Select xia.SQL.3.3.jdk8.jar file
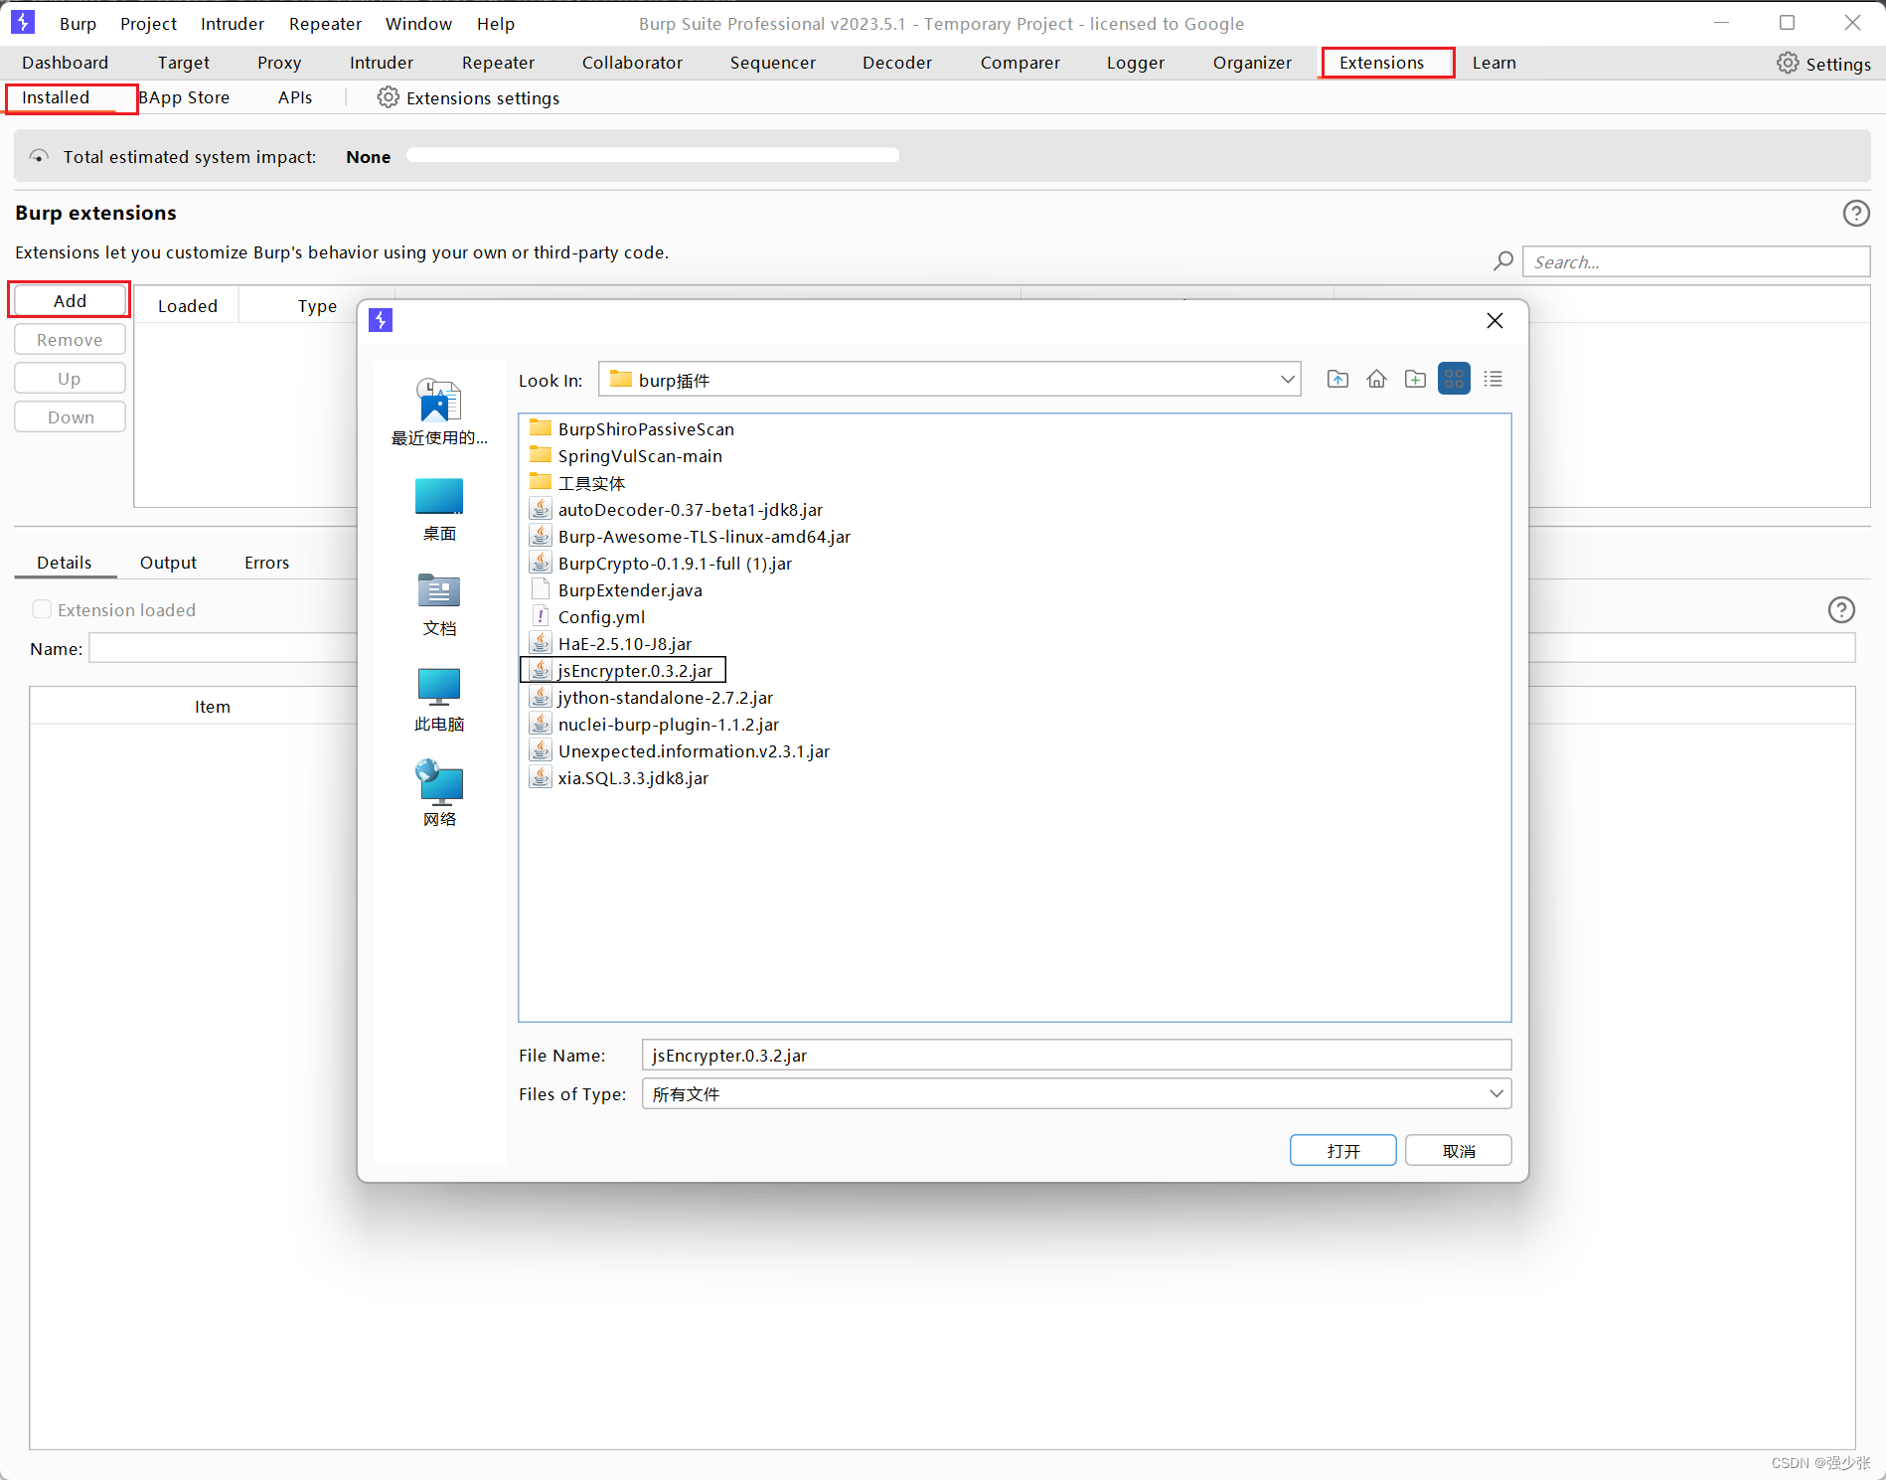 (x=619, y=777)
